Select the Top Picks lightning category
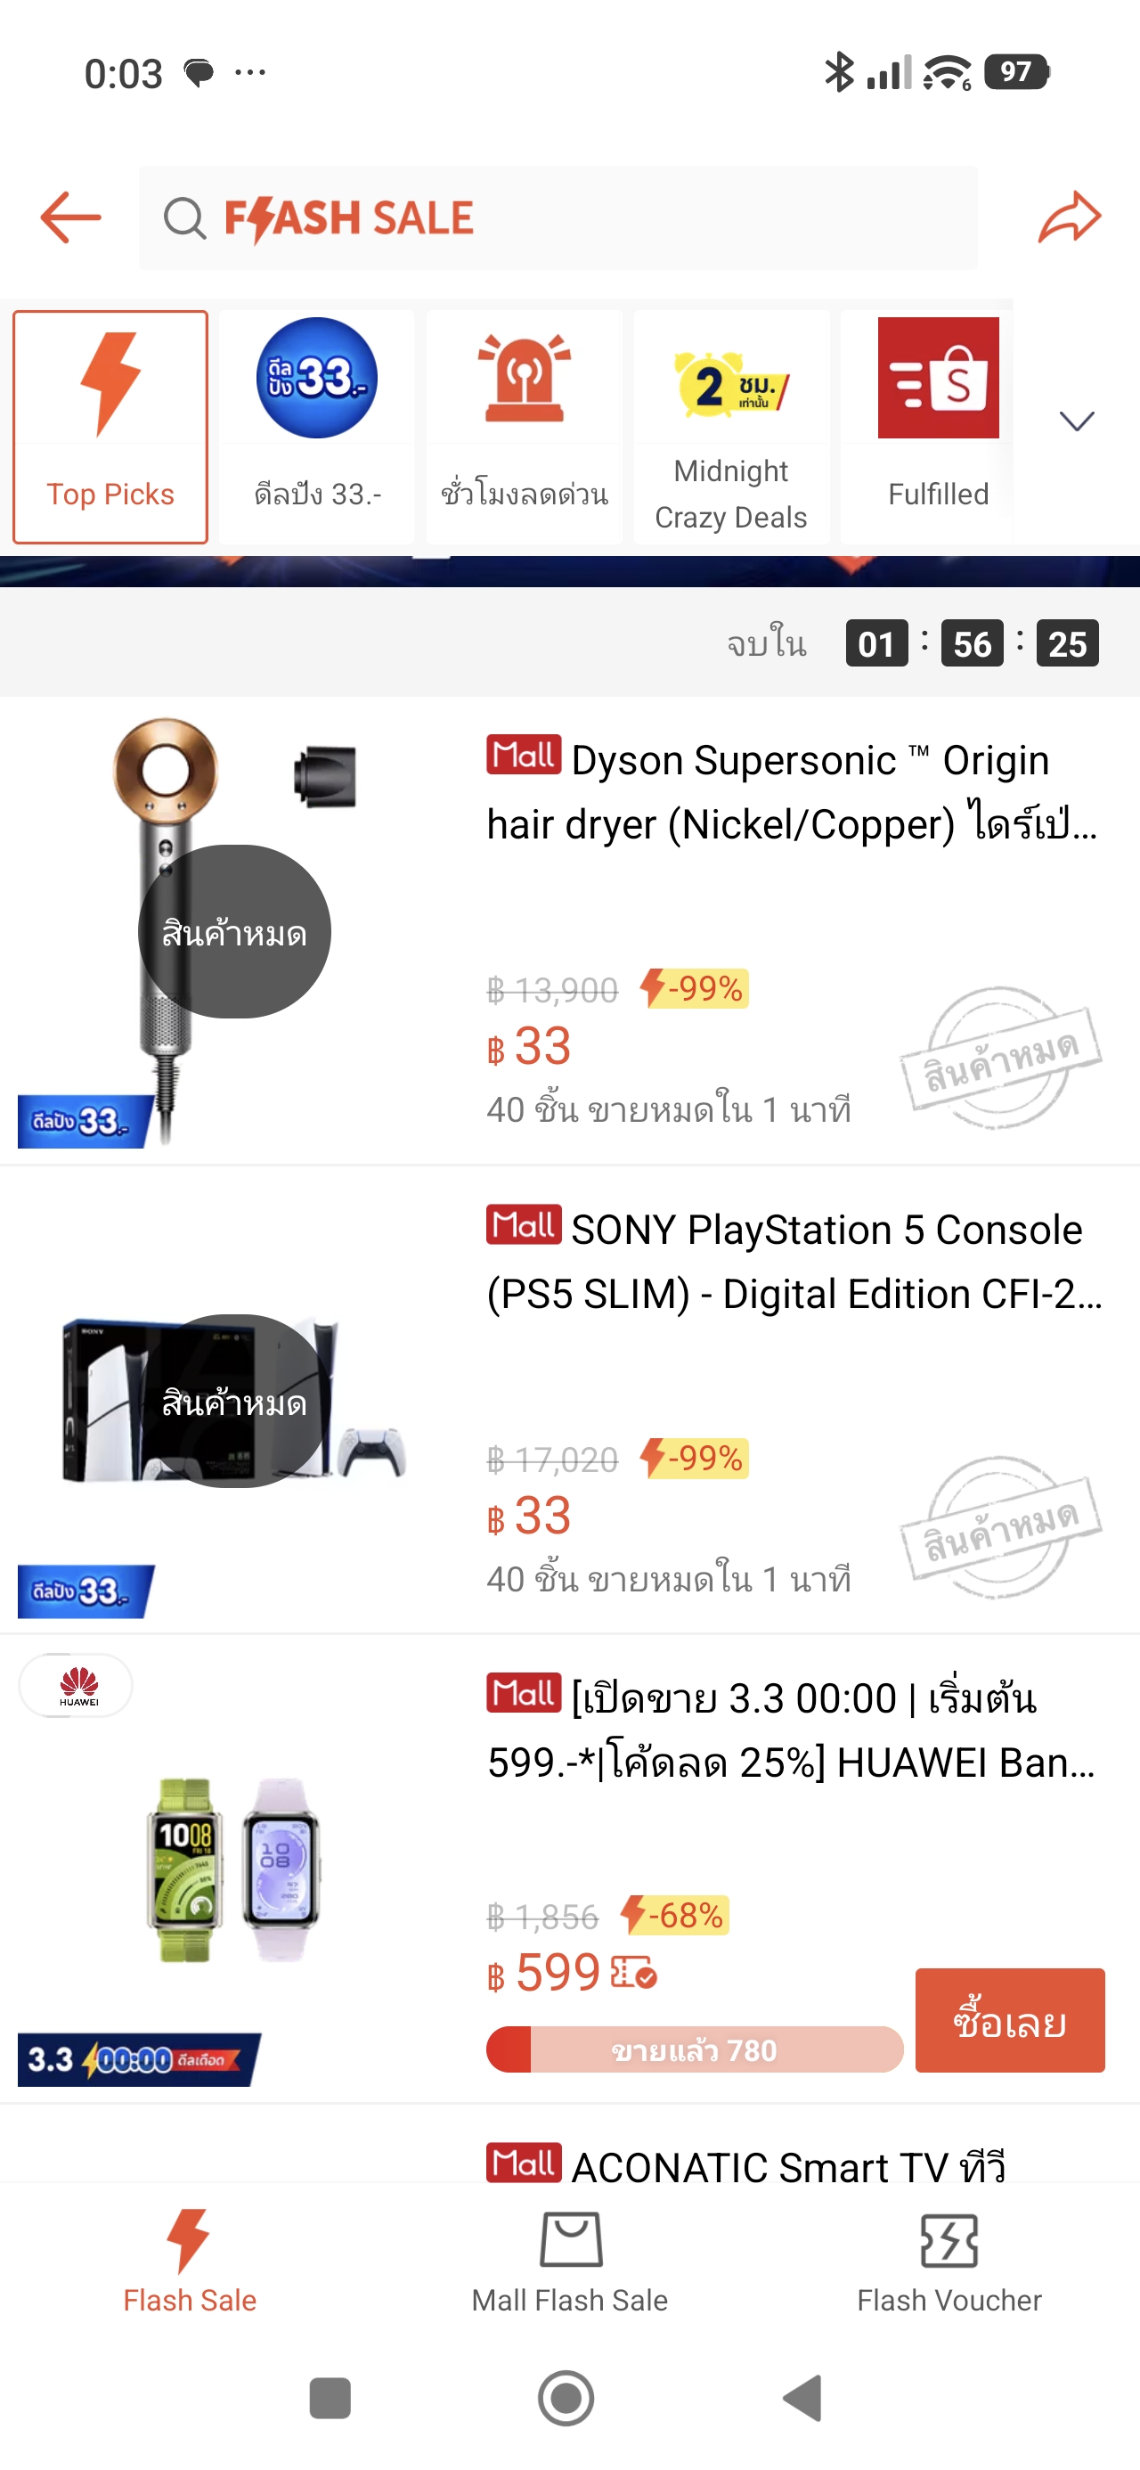Image resolution: width=1140 pixels, height=2470 pixels. point(110,427)
